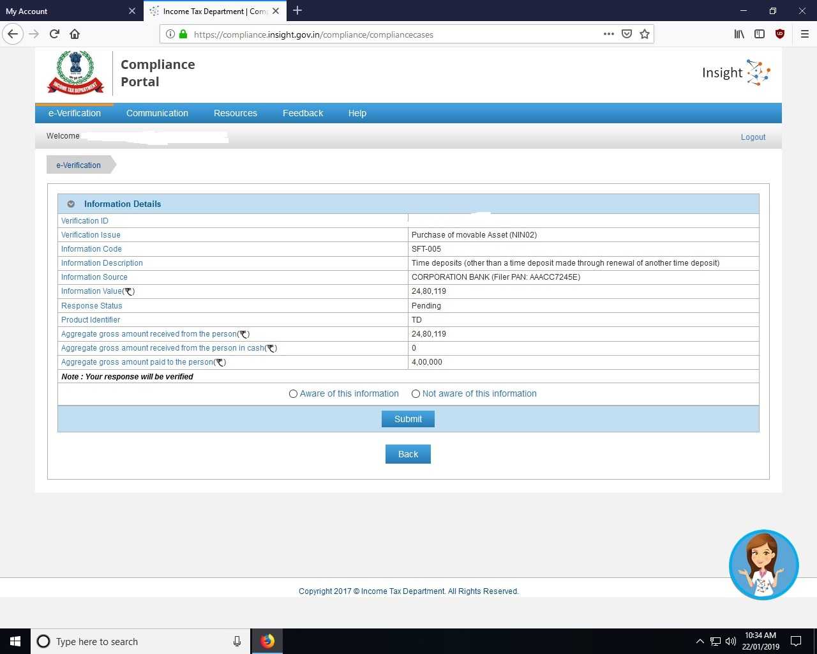Click Cortana circle icon in taskbar
This screenshot has height=654, width=817.
pyautogui.click(x=43, y=641)
